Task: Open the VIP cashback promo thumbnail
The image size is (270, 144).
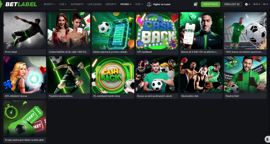Action: tap(157, 33)
